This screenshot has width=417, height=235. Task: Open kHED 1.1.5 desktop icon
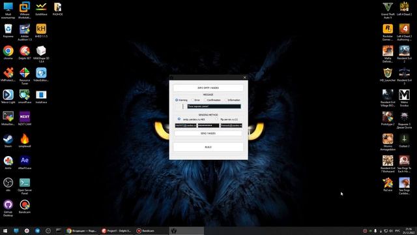click(41, 31)
